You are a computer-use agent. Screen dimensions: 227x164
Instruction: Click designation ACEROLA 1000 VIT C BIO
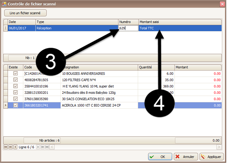click(x=99, y=105)
